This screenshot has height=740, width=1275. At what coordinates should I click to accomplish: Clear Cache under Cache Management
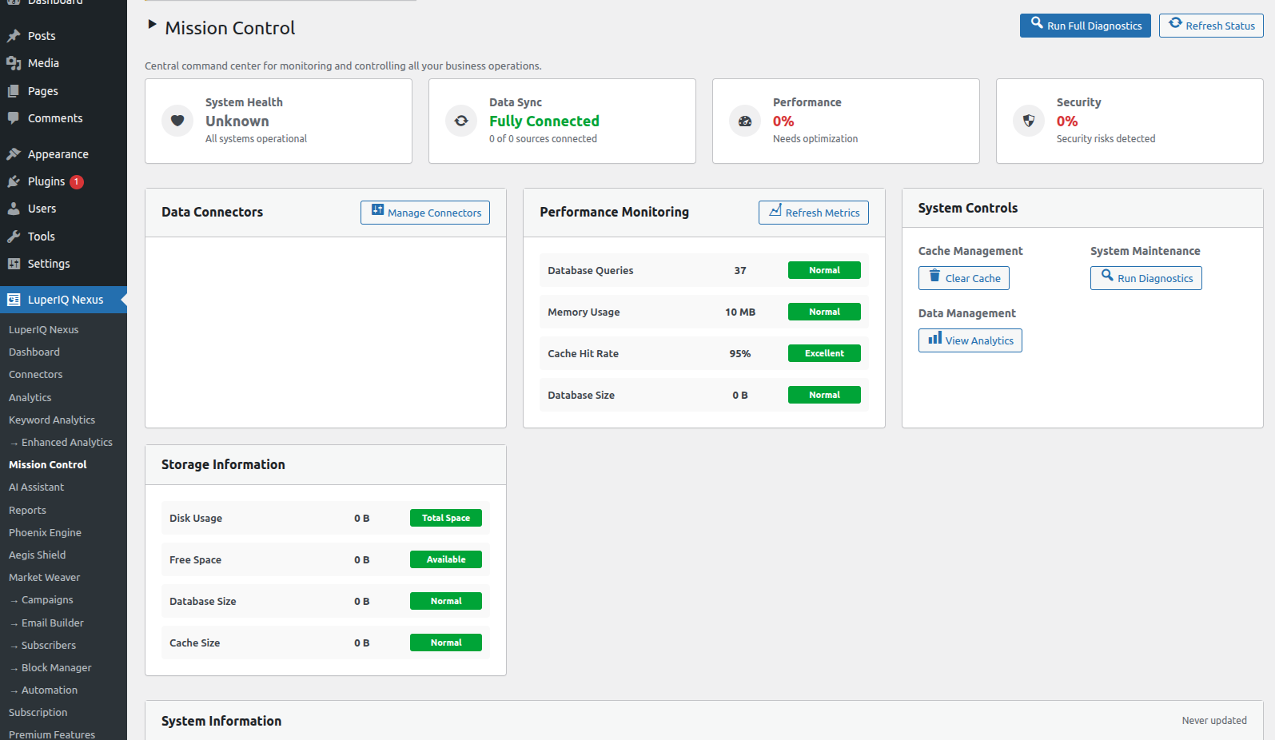point(963,278)
